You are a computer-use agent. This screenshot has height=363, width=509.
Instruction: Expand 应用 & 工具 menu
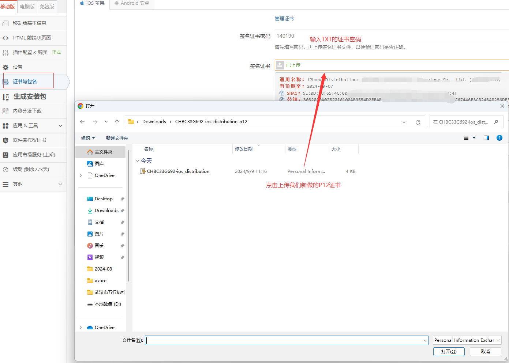(x=33, y=125)
